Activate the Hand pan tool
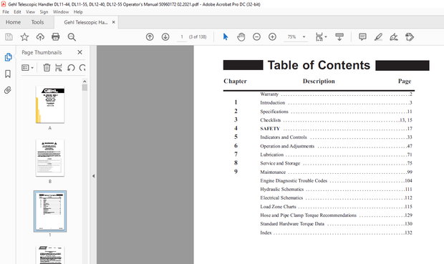This screenshot has height=264, width=444. 241,36
